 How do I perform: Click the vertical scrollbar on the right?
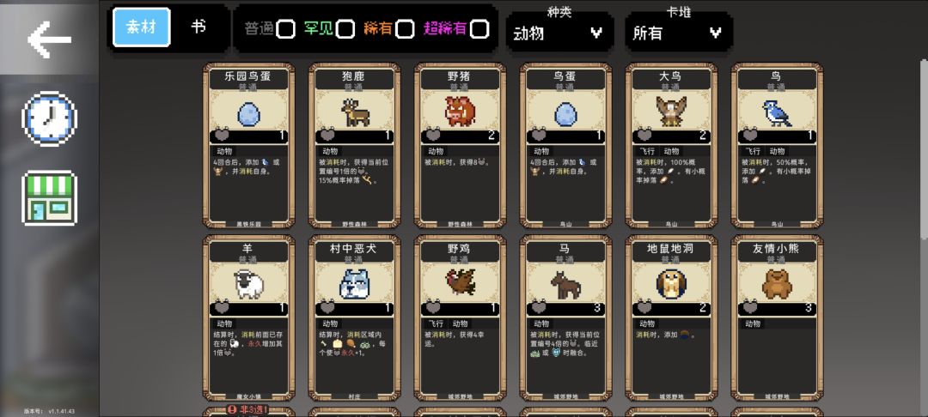[923, 148]
